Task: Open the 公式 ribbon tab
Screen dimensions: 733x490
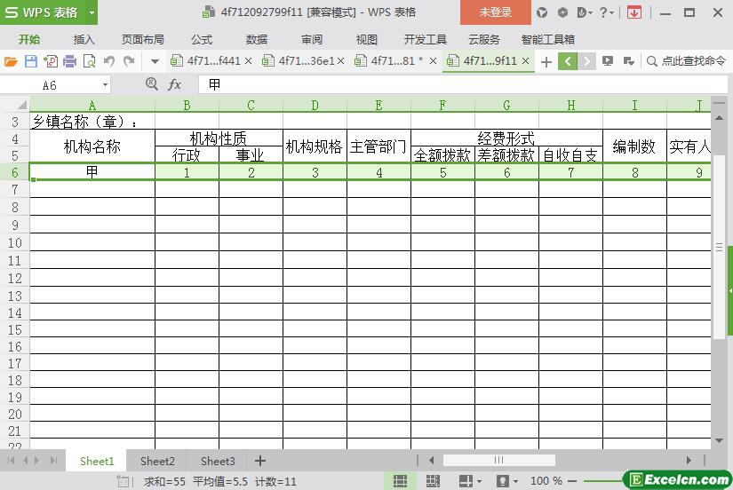Action: coord(202,40)
